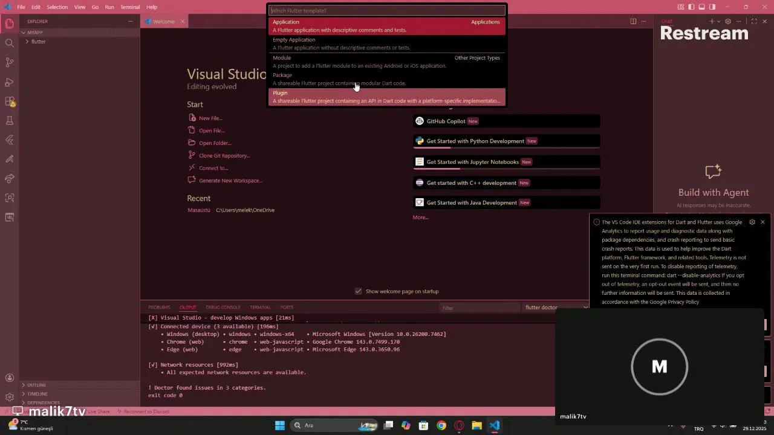
Task: Click Customize Layout icon in title bar
Action: click(x=681, y=7)
